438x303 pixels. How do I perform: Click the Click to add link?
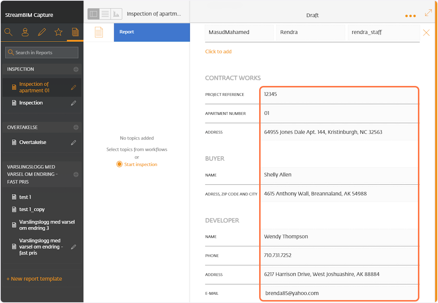click(x=218, y=52)
